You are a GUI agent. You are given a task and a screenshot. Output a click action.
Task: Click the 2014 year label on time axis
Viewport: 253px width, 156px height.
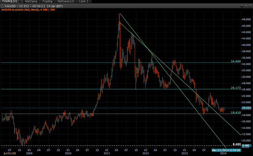[223, 153]
